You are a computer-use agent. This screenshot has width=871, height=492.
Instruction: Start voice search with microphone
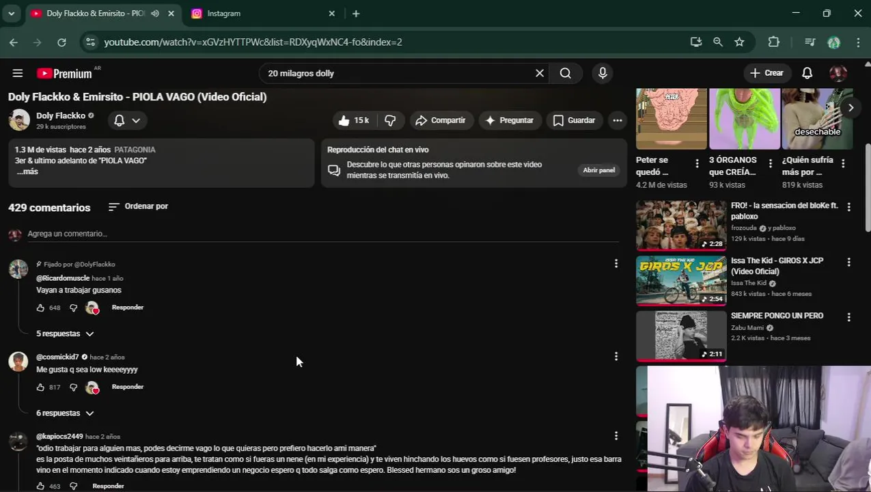point(603,73)
